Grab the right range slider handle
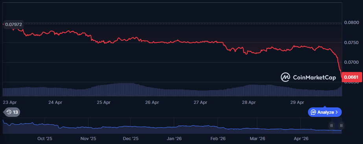Image resolution: width=363 pixels, height=144 pixels. click(341, 126)
